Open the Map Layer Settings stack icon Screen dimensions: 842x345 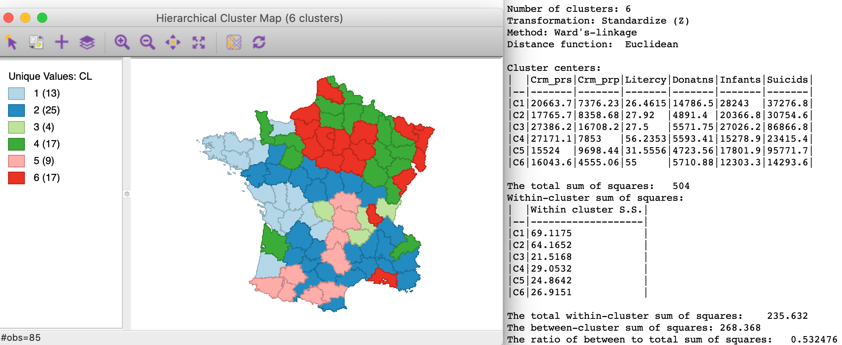tap(87, 42)
